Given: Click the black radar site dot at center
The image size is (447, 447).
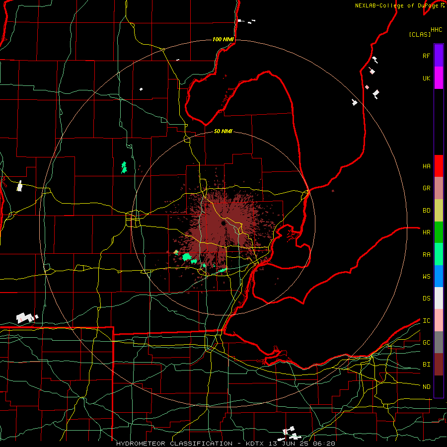Looking at the screenshot, I should pos(223,223).
